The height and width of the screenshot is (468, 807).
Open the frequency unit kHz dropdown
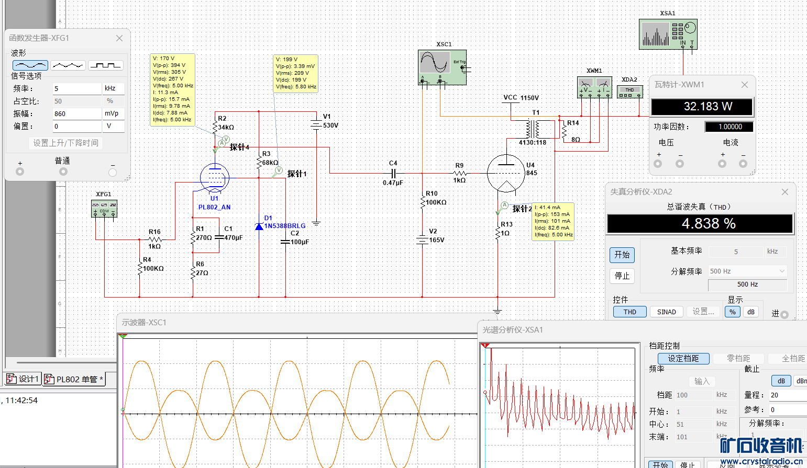point(113,89)
